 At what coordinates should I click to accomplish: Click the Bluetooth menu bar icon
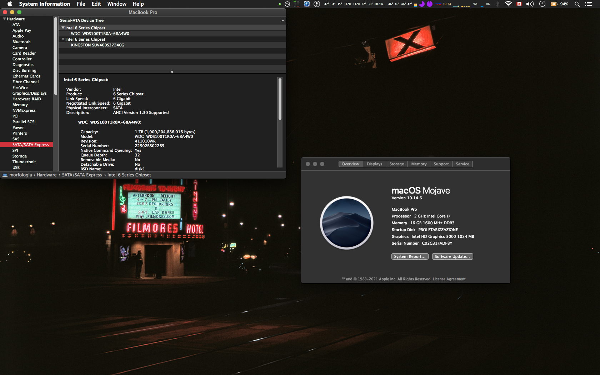click(x=497, y=4)
